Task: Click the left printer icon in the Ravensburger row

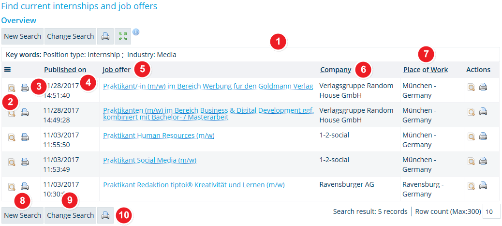Action: [25, 186]
